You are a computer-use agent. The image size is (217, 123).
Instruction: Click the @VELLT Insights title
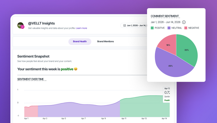[41, 23]
